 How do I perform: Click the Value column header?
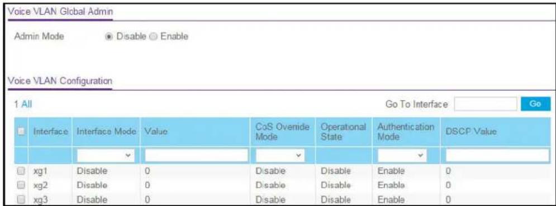pyautogui.click(x=155, y=131)
